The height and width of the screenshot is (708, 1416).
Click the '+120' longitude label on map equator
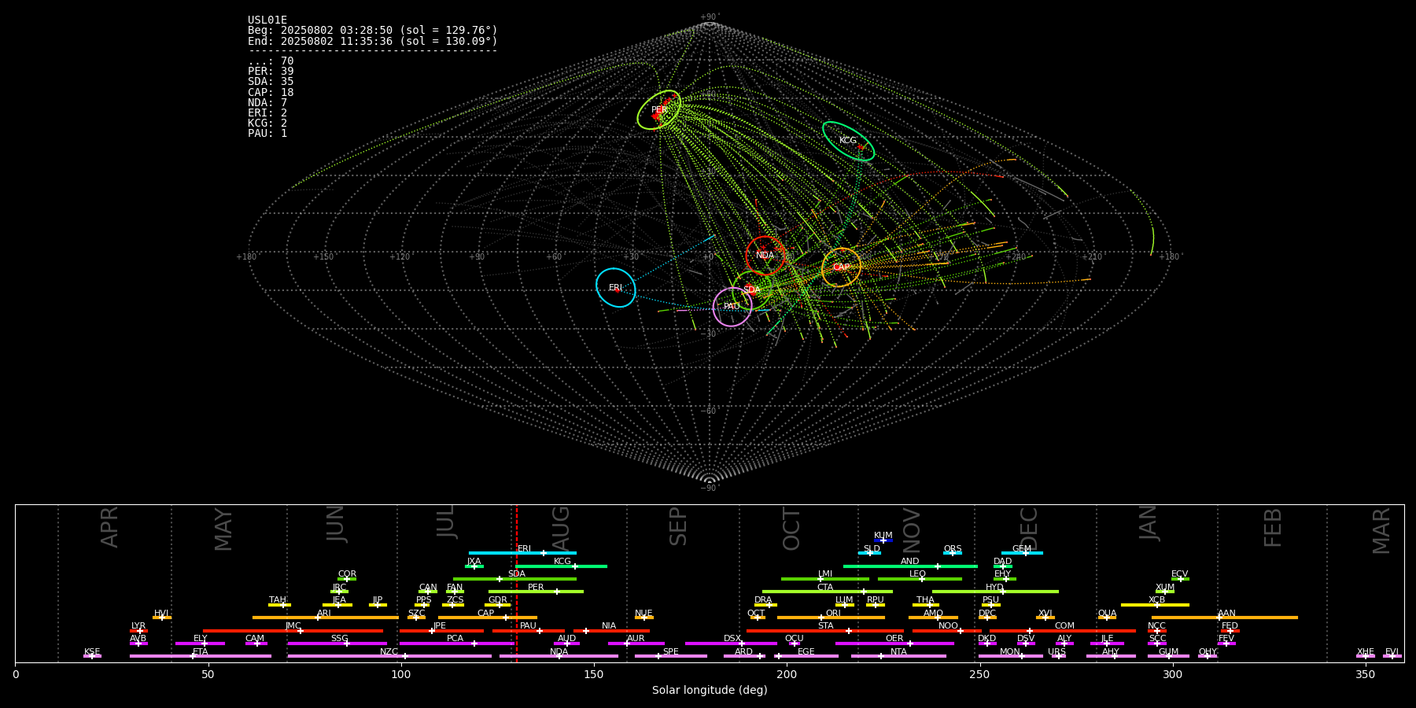tap(400, 257)
